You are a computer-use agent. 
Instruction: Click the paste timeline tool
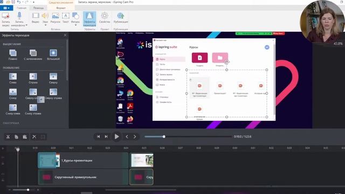point(25,136)
